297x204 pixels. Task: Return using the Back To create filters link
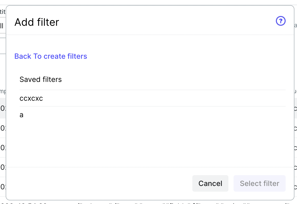click(51, 56)
